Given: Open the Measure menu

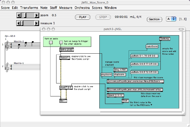Looking at the screenshot, I should click(66, 8).
